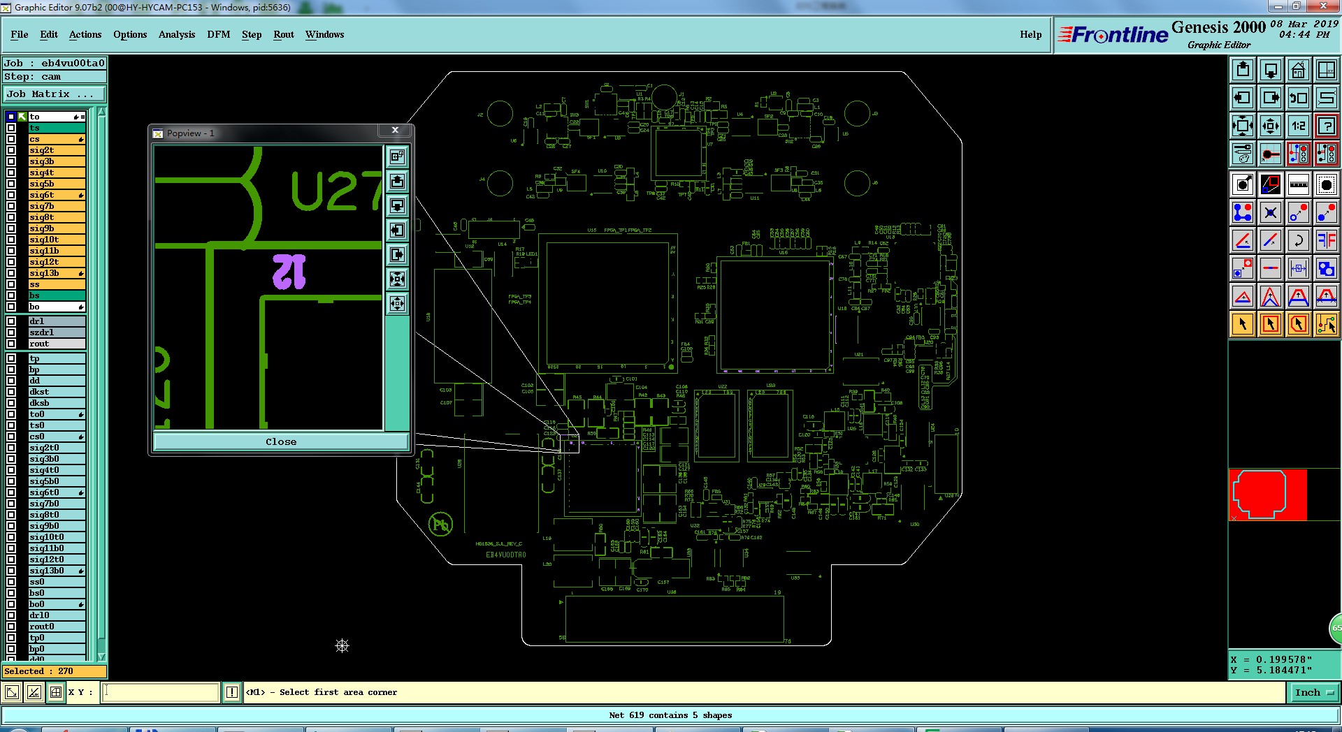Select the net select arrow tool
The height and width of the screenshot is (732, 1342).
click(x=1326, y=324)
